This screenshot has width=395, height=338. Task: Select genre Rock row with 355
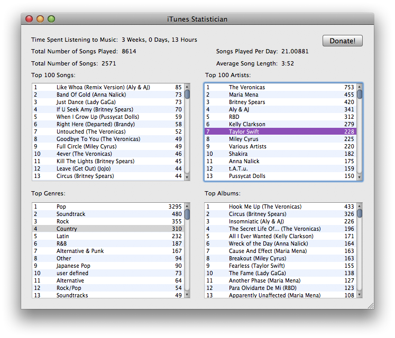point(108,221)
